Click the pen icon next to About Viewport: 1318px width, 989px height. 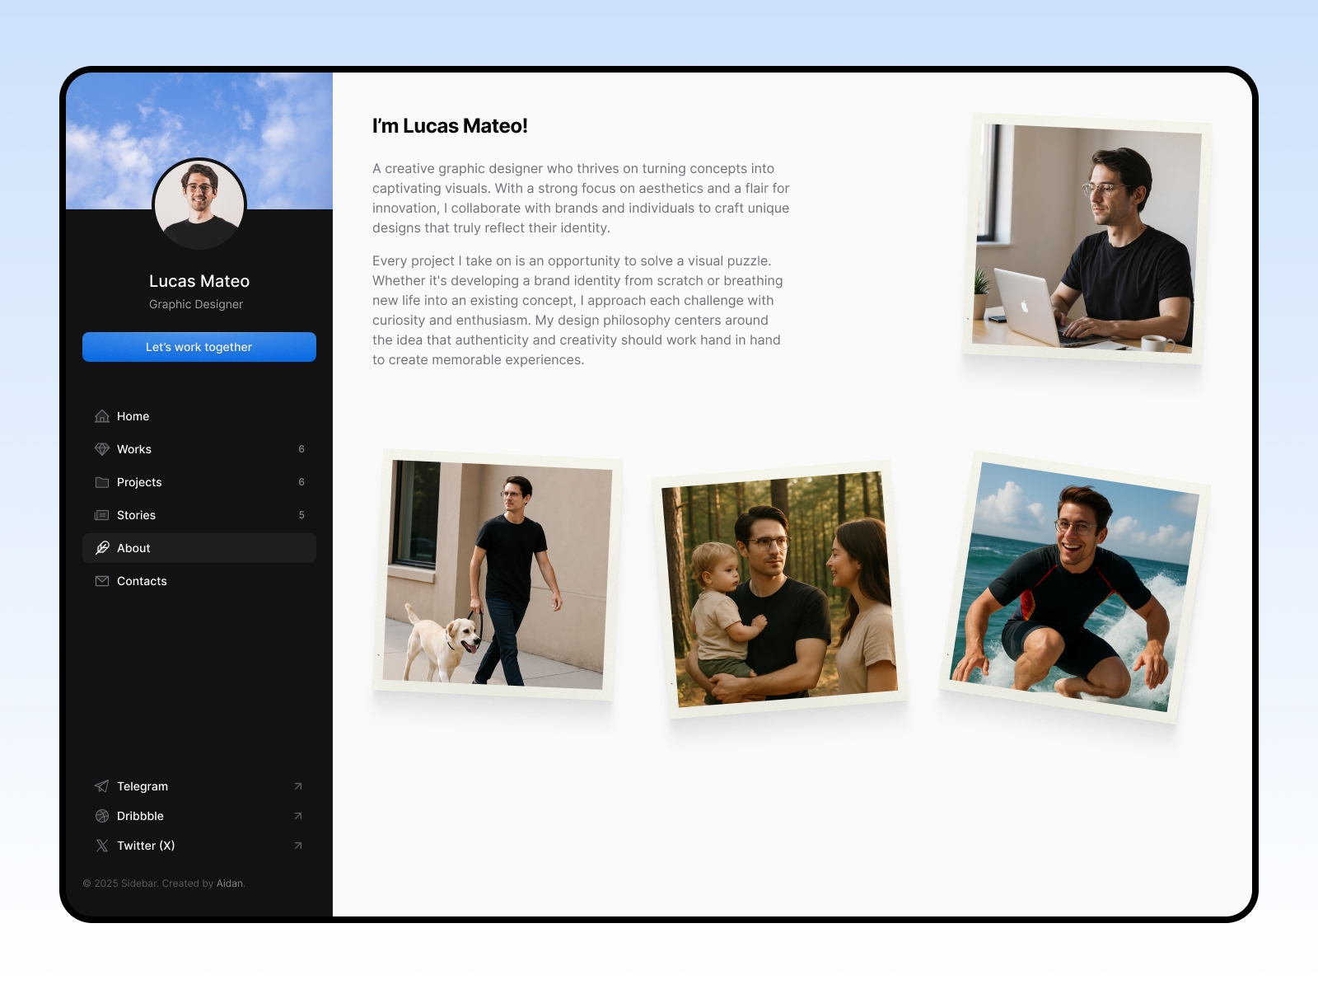pyautogui.click(x=101, y=548)
